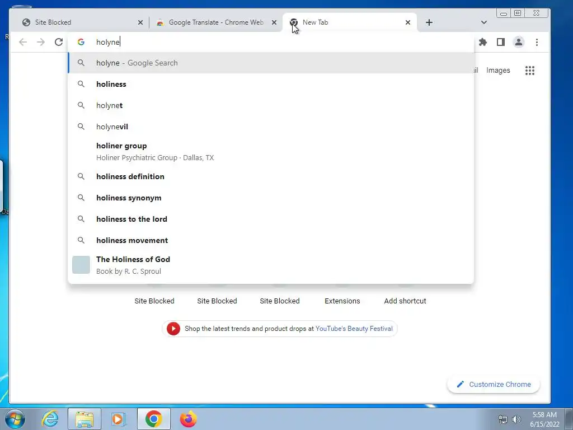Open the middle Site Blocked shortcut
Viewport: 573px width, 430px height.
[x=217, y=301]
